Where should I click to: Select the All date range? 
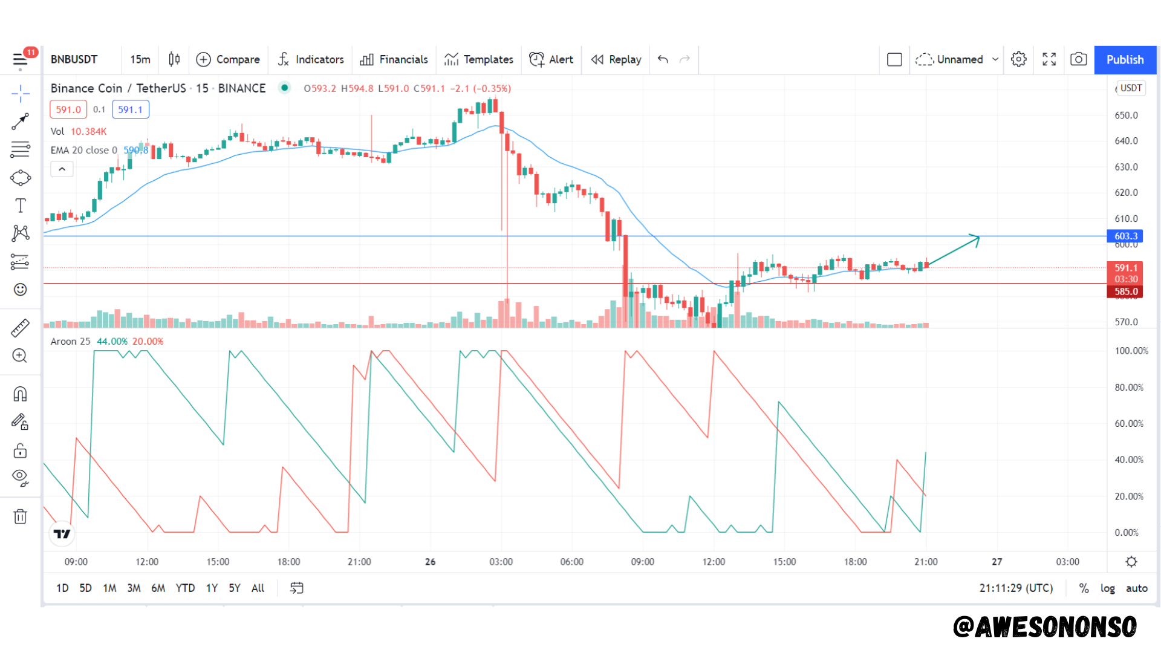pos(258,588)
